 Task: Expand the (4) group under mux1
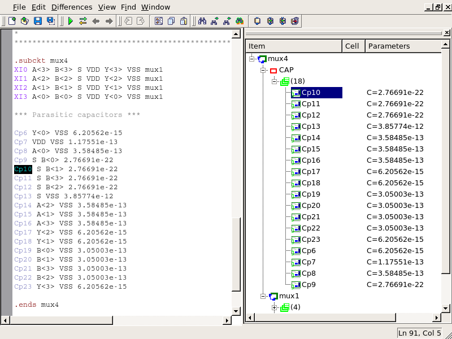coord(275,307)
